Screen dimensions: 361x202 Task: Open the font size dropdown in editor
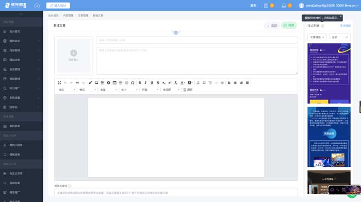pos(129,90)
